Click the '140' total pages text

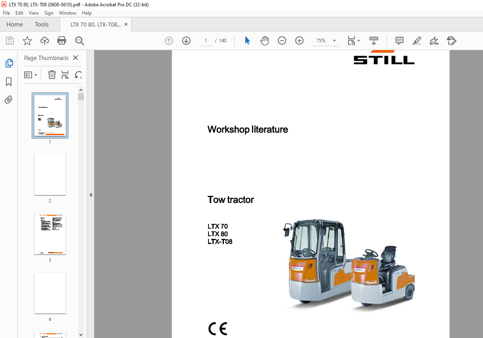(223, 41)
